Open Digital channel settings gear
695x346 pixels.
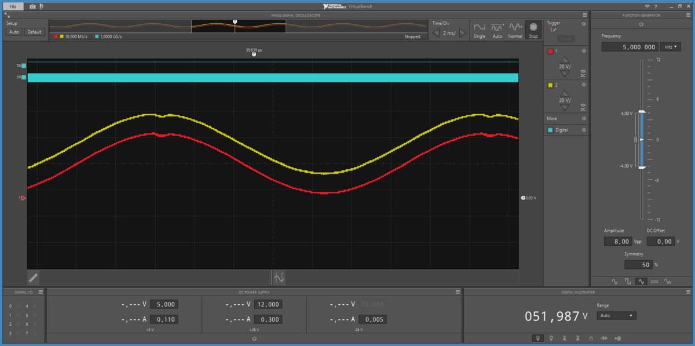584,130
